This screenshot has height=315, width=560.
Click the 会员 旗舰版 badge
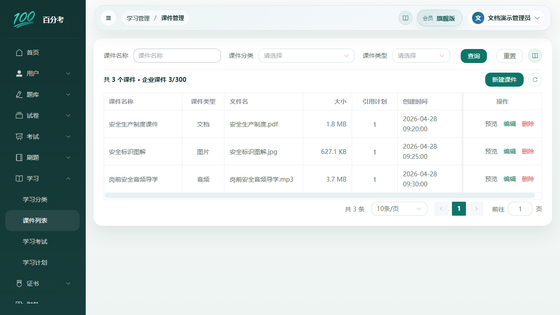point(440,18)
